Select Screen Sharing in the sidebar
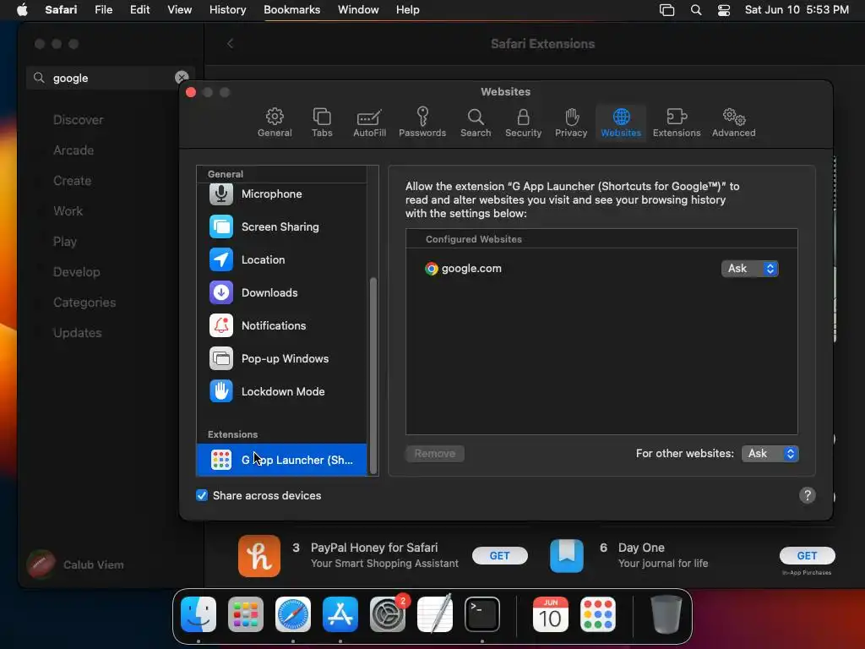Image resolution: width=865 pixels, height=649 pixels. click(281, 226)
